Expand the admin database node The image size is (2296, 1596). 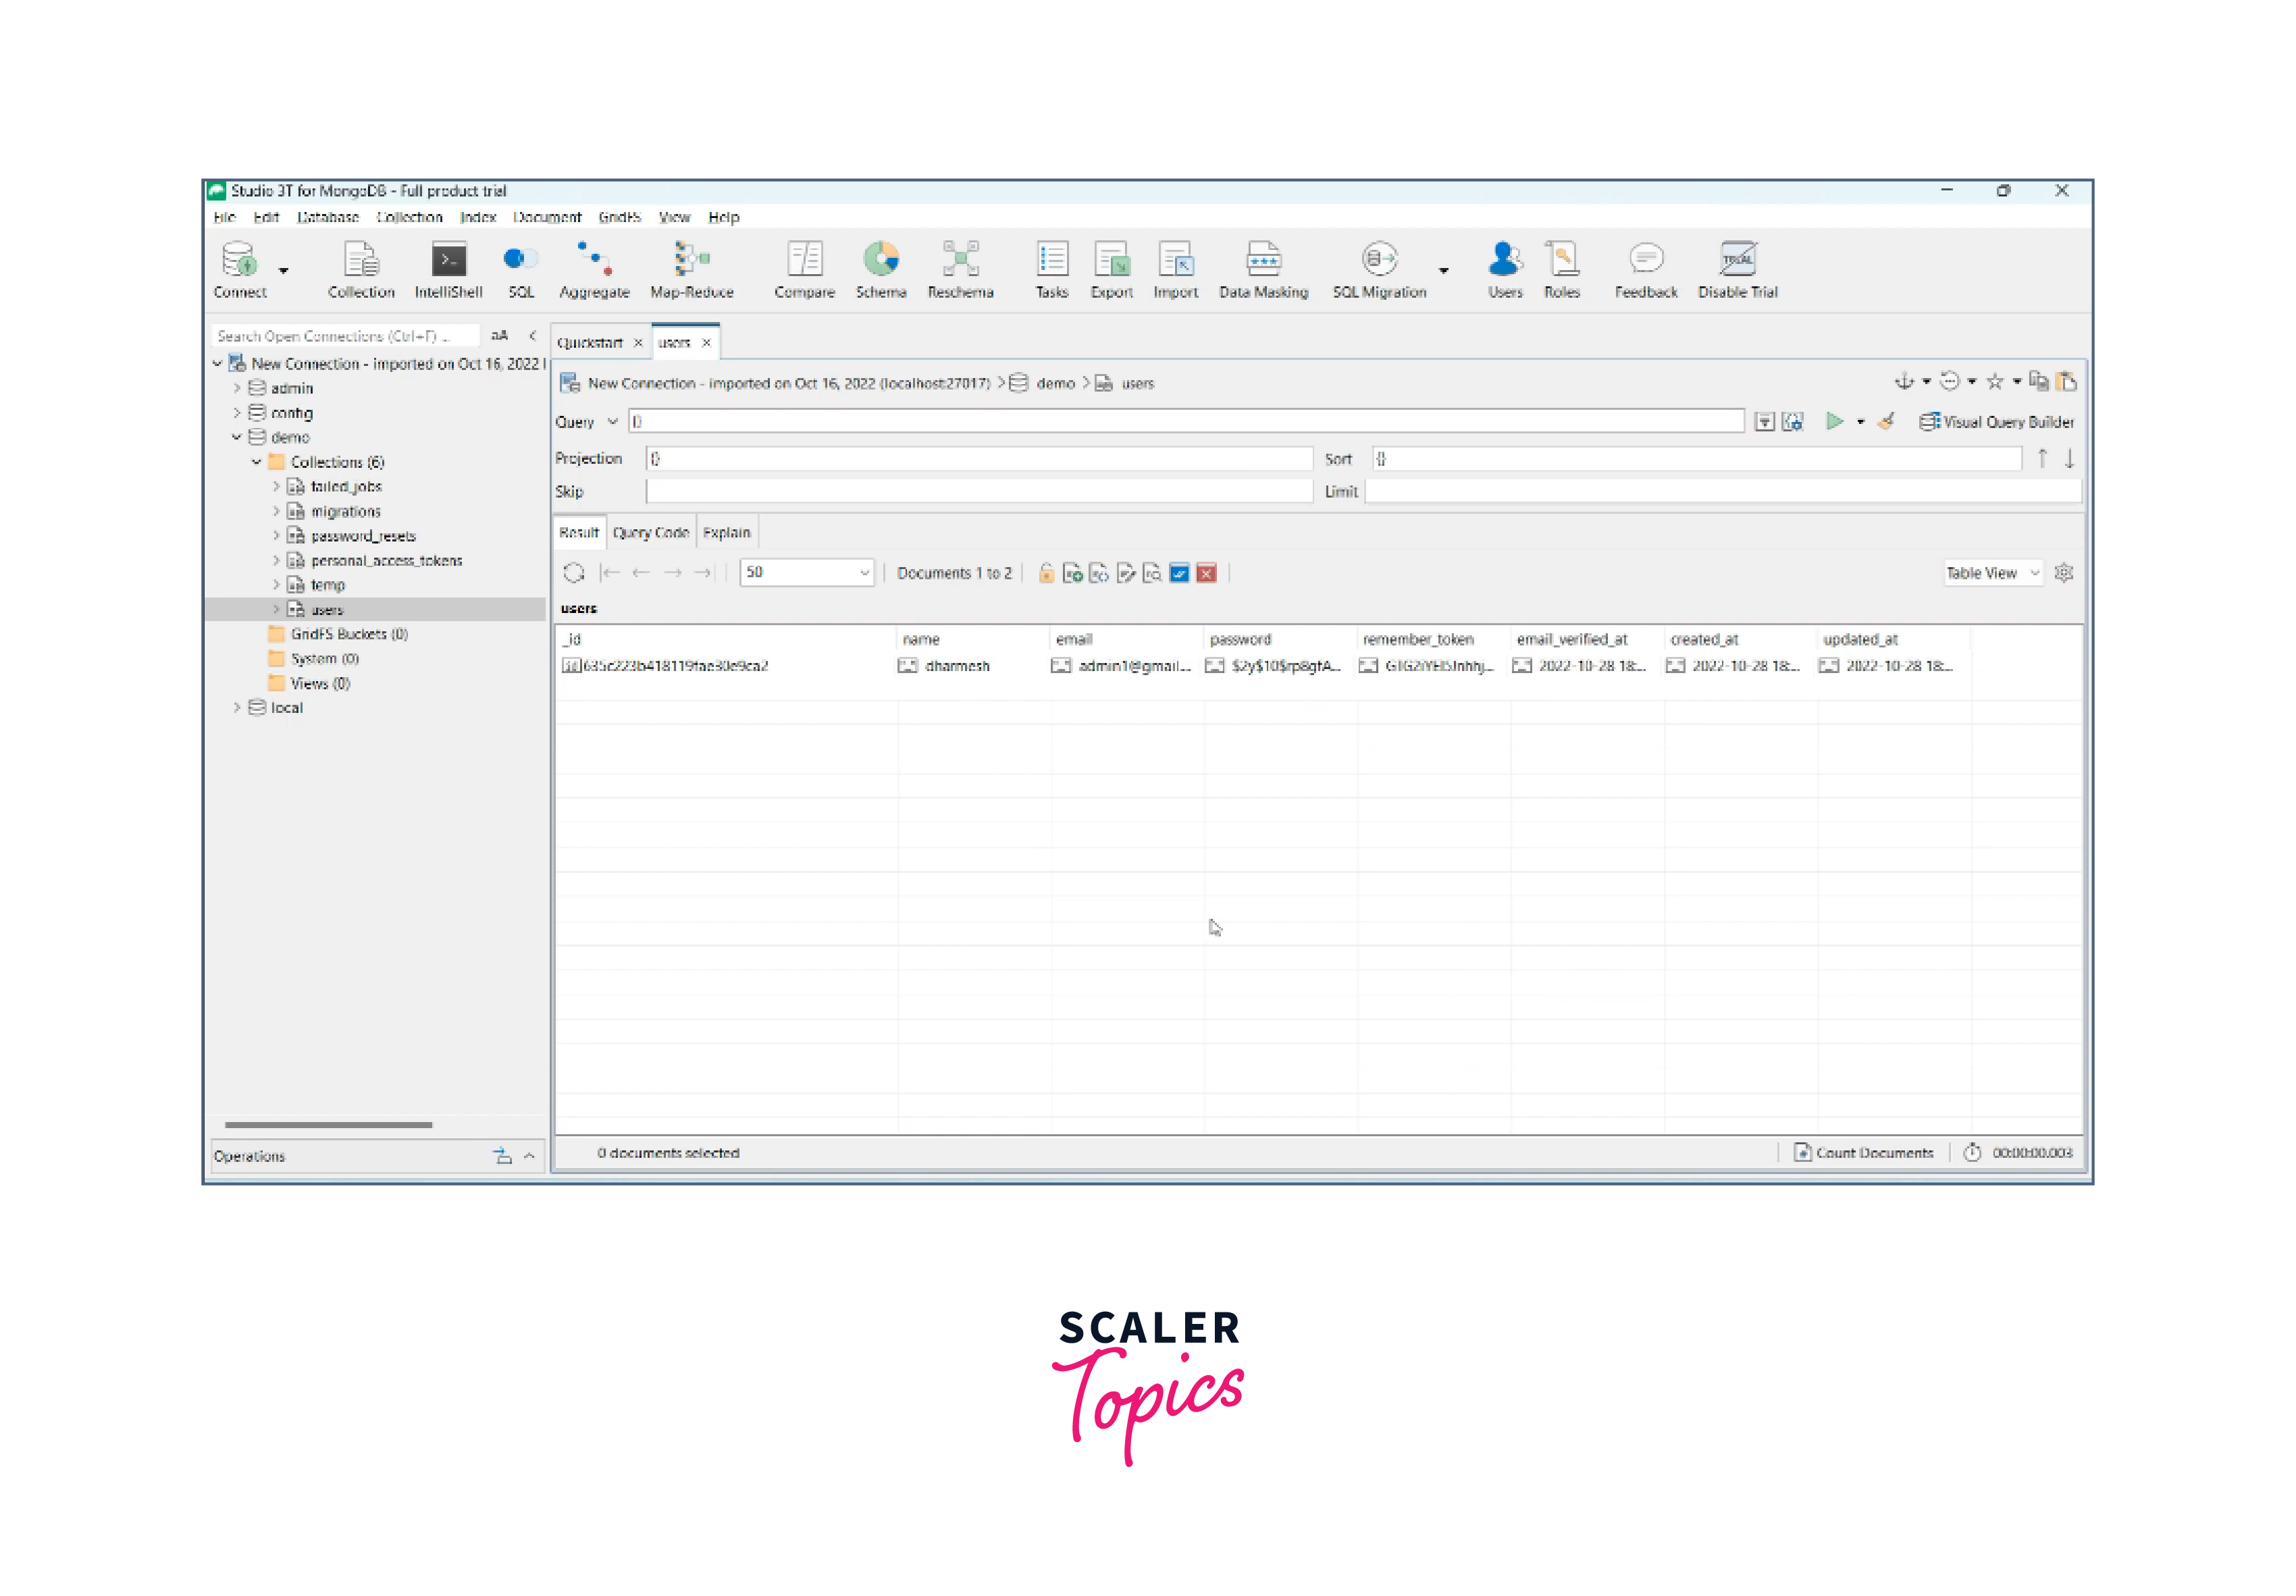pos(237,388)
